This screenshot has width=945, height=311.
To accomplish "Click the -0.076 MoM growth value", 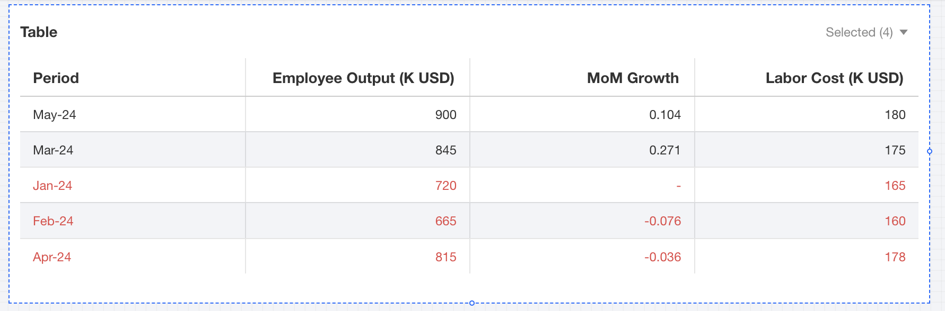I will 662,221.
